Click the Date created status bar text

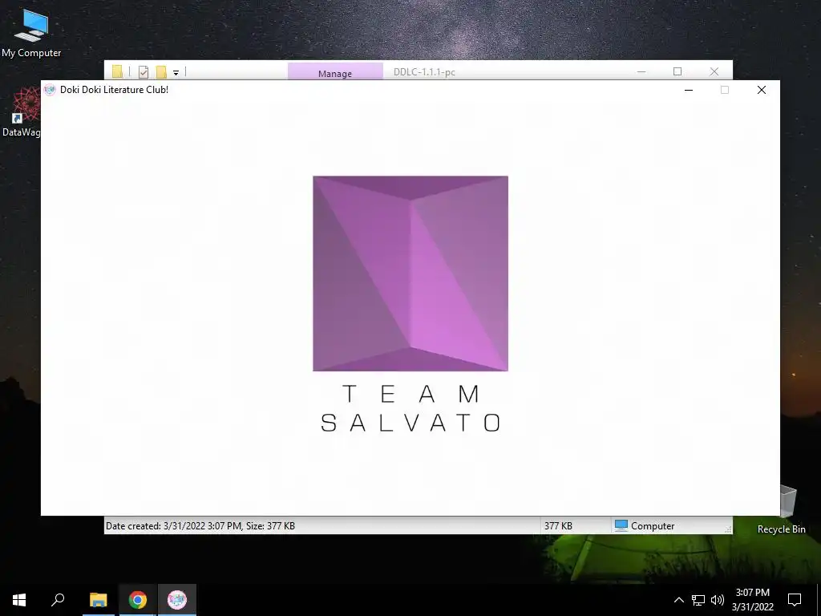(x=200, y=526)
